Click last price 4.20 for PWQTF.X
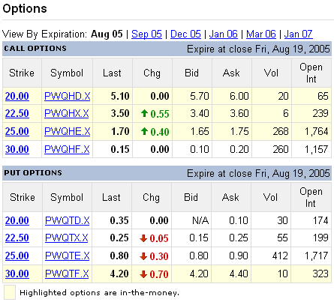The height and width of the screenshot is (302, 334). click(x=119, y=274)
